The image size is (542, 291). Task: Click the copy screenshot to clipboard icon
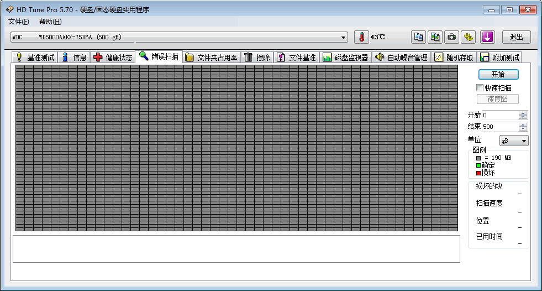435,37
